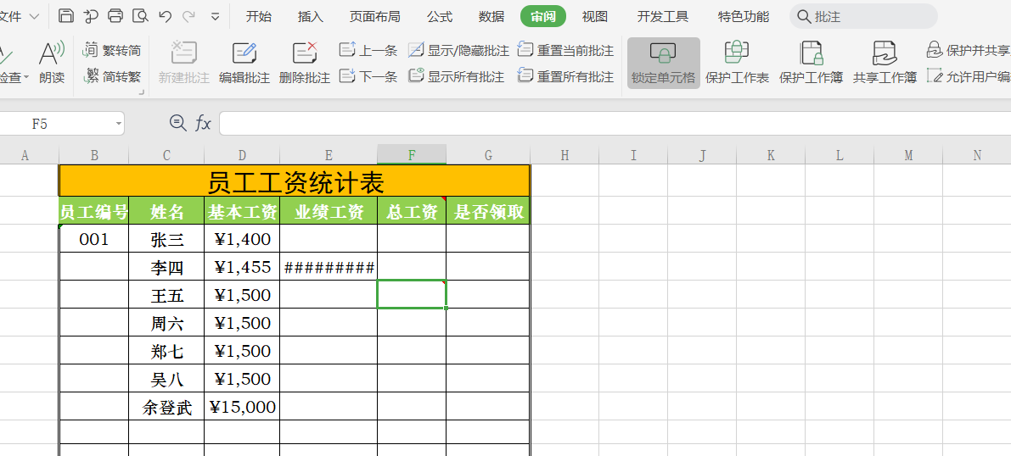Select the cell with name 郑七
The height and width of the screenshot is (456, 1011).
166,350
